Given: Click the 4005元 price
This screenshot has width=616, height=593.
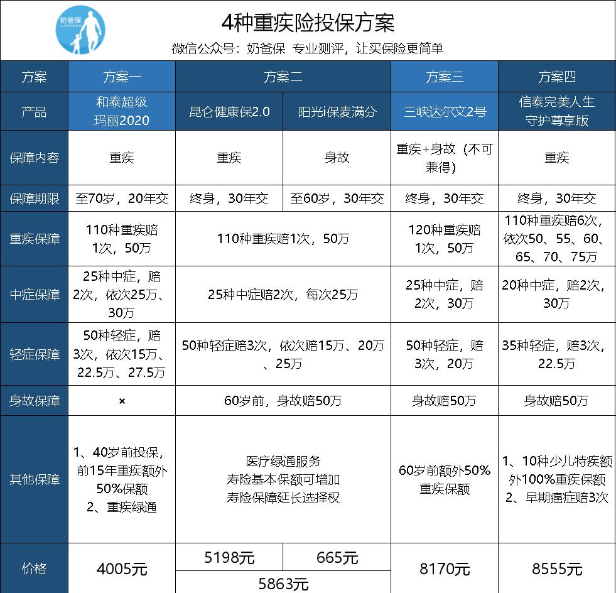Looking at the screenshot, I should (122, 569).
